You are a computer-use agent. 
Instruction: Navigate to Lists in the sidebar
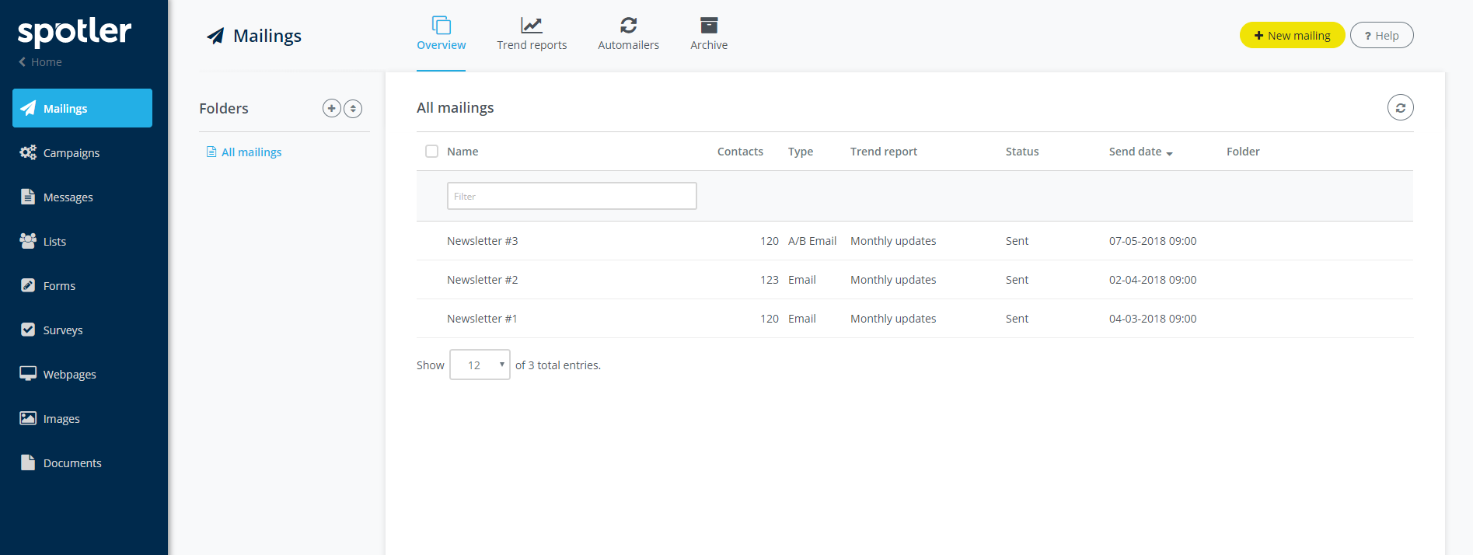(x=54, y=242)
